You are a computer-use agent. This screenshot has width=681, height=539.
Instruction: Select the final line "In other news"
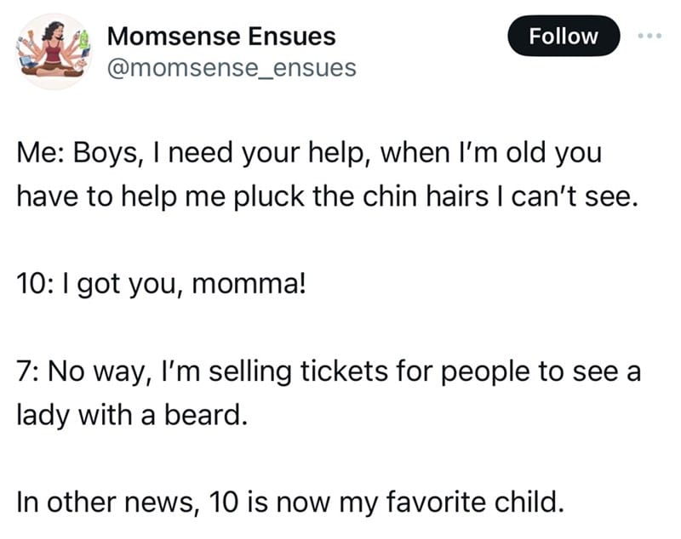click(290, 502)
